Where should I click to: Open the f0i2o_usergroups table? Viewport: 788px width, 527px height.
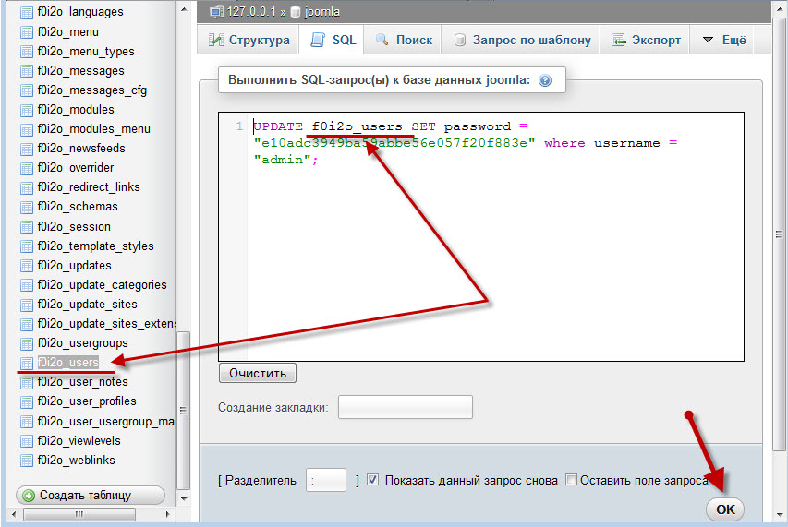82,343
